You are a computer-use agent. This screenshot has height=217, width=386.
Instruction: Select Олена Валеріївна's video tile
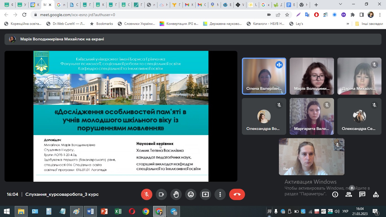(x=264, y=76)
